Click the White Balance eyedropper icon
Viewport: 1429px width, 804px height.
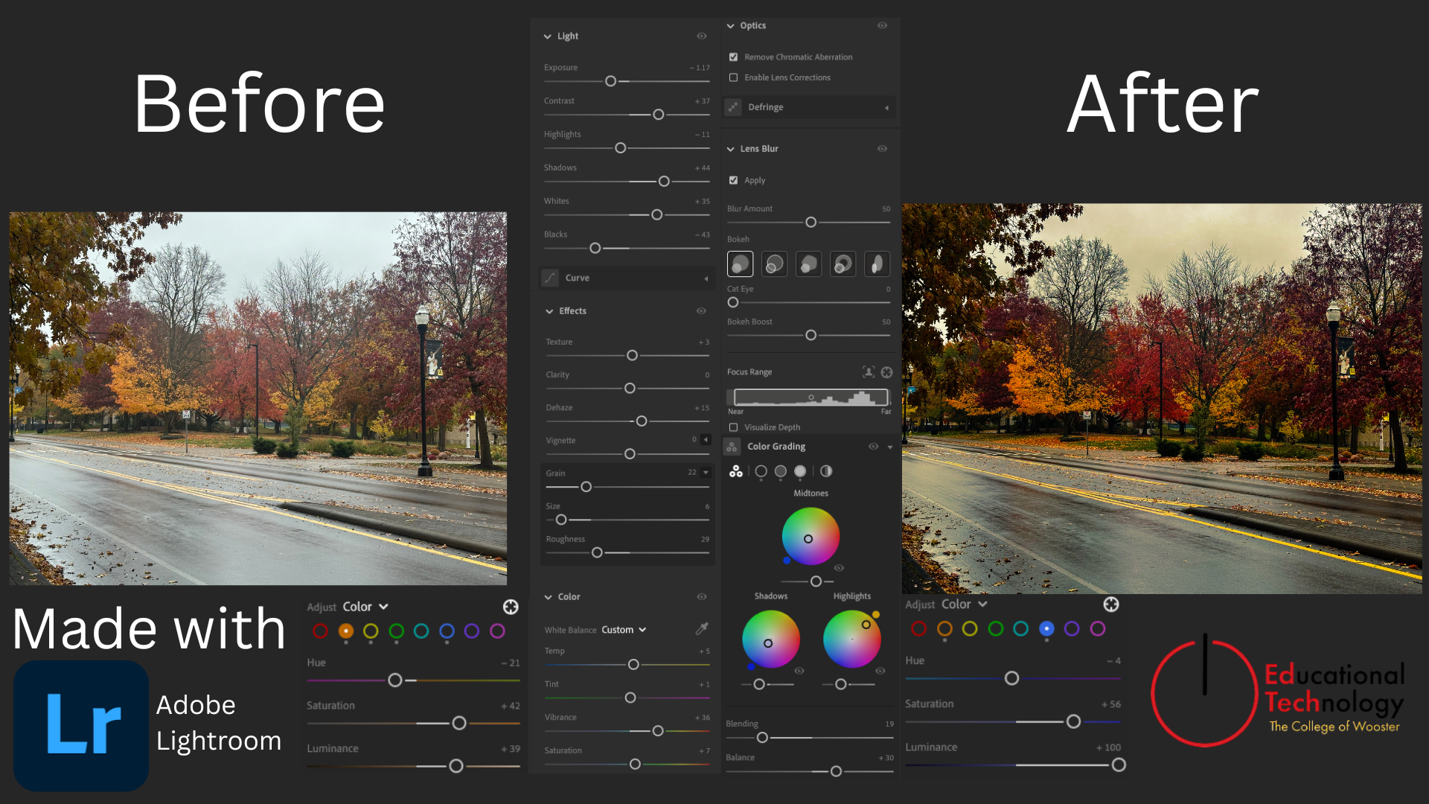pos(700,629)
